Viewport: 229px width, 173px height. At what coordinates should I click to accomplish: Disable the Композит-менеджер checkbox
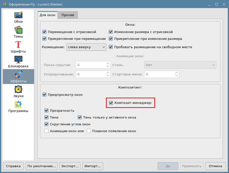click(x=111, y=103)
